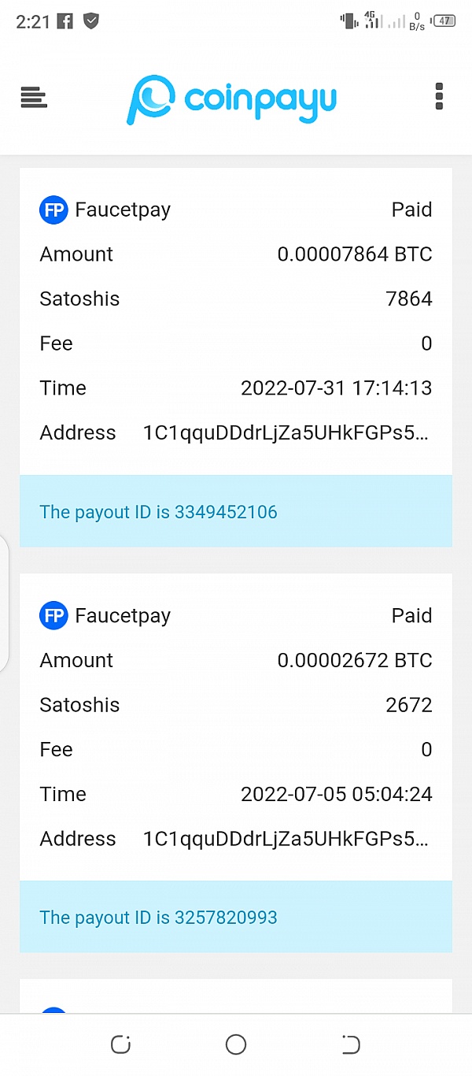This screenshot has height=1076, width=472.
Task: Open payout ID 3257820993
Action: tap(158, 917)
